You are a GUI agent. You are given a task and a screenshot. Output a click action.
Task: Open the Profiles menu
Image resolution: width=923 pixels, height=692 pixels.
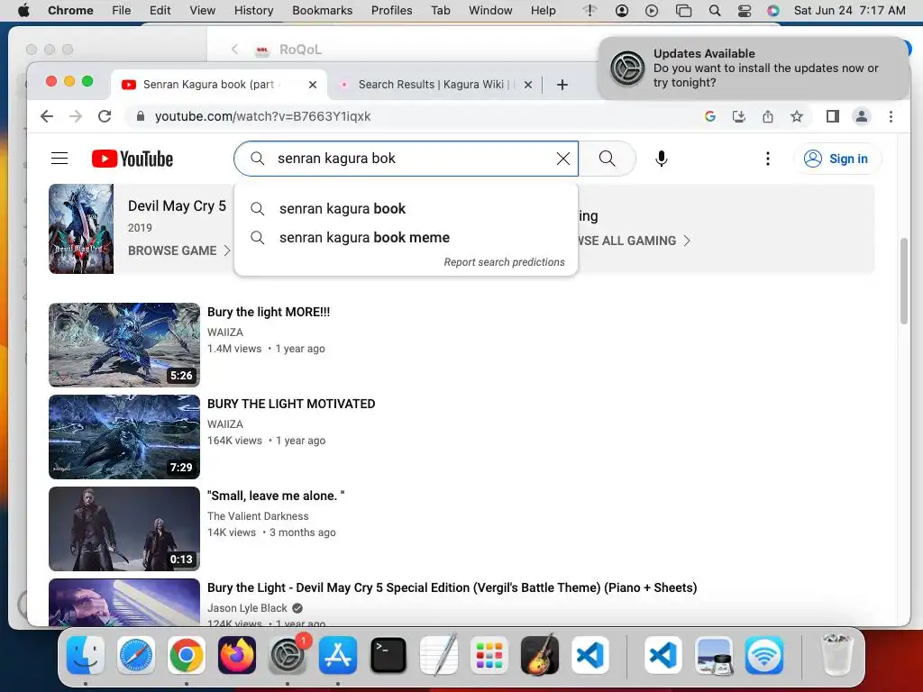coord(391,11)
